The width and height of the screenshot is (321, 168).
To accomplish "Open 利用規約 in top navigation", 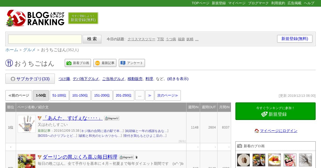I will 278,3.
